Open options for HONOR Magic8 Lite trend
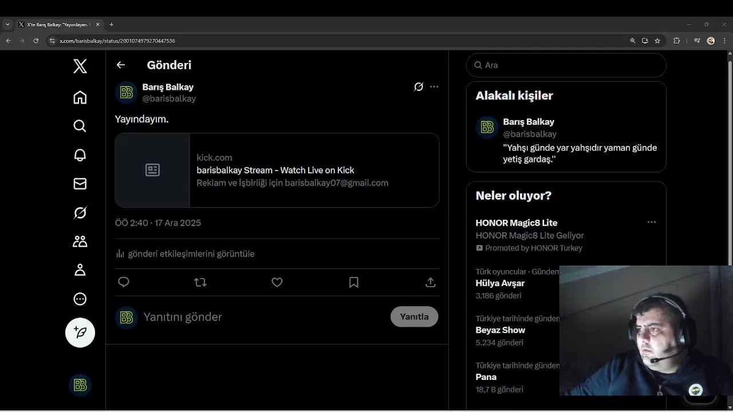The image size is (733, 412). [652, 222]
